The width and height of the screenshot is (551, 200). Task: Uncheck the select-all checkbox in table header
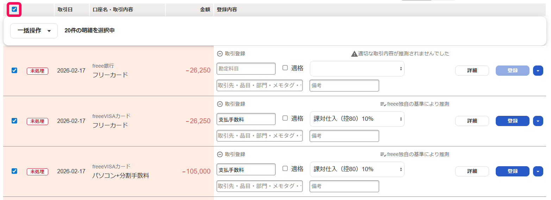pyautogui.click(x=14, y=9)
